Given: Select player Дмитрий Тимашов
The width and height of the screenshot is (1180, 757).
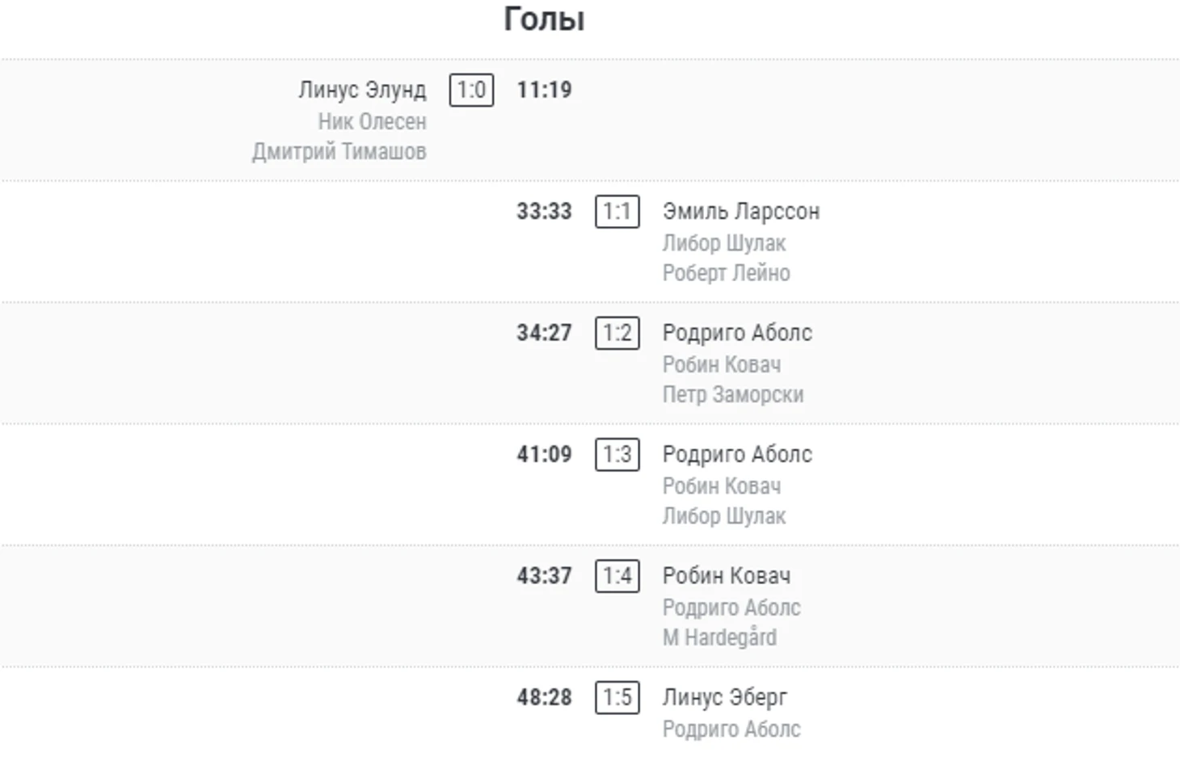Looking at the screenshot, I should click(x=339, y=151).
